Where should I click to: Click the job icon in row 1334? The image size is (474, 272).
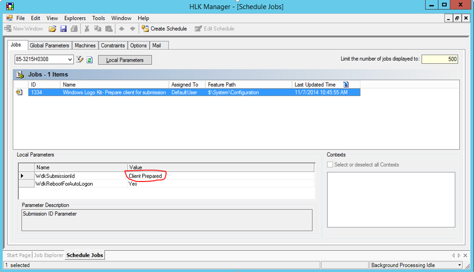pyautogui.click(x=19, y=93)
